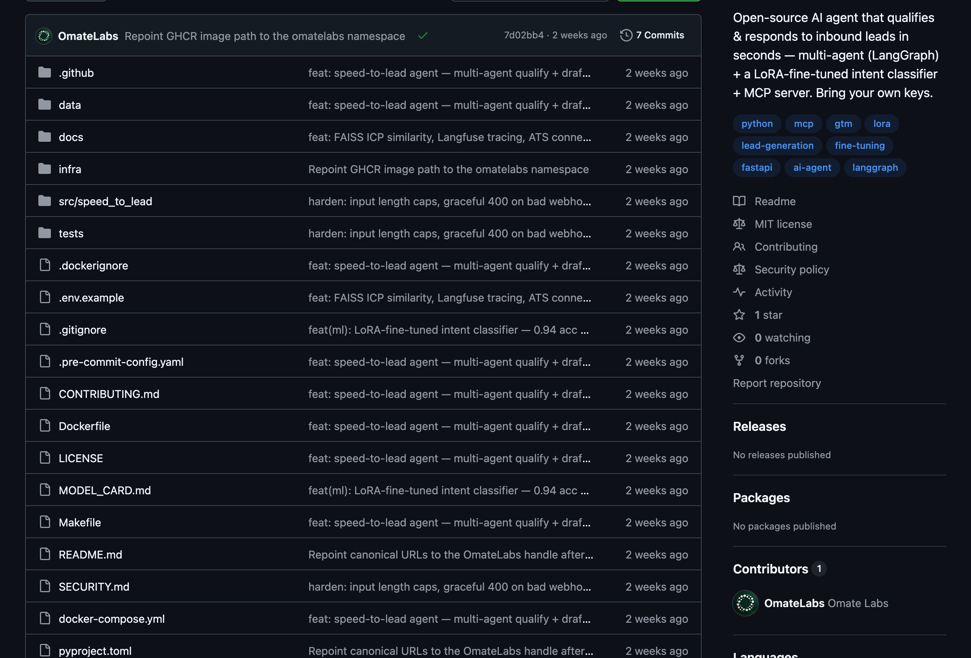
Task: Click the infra folder icon
Action: pyautogui.click(x=45, y=169)
